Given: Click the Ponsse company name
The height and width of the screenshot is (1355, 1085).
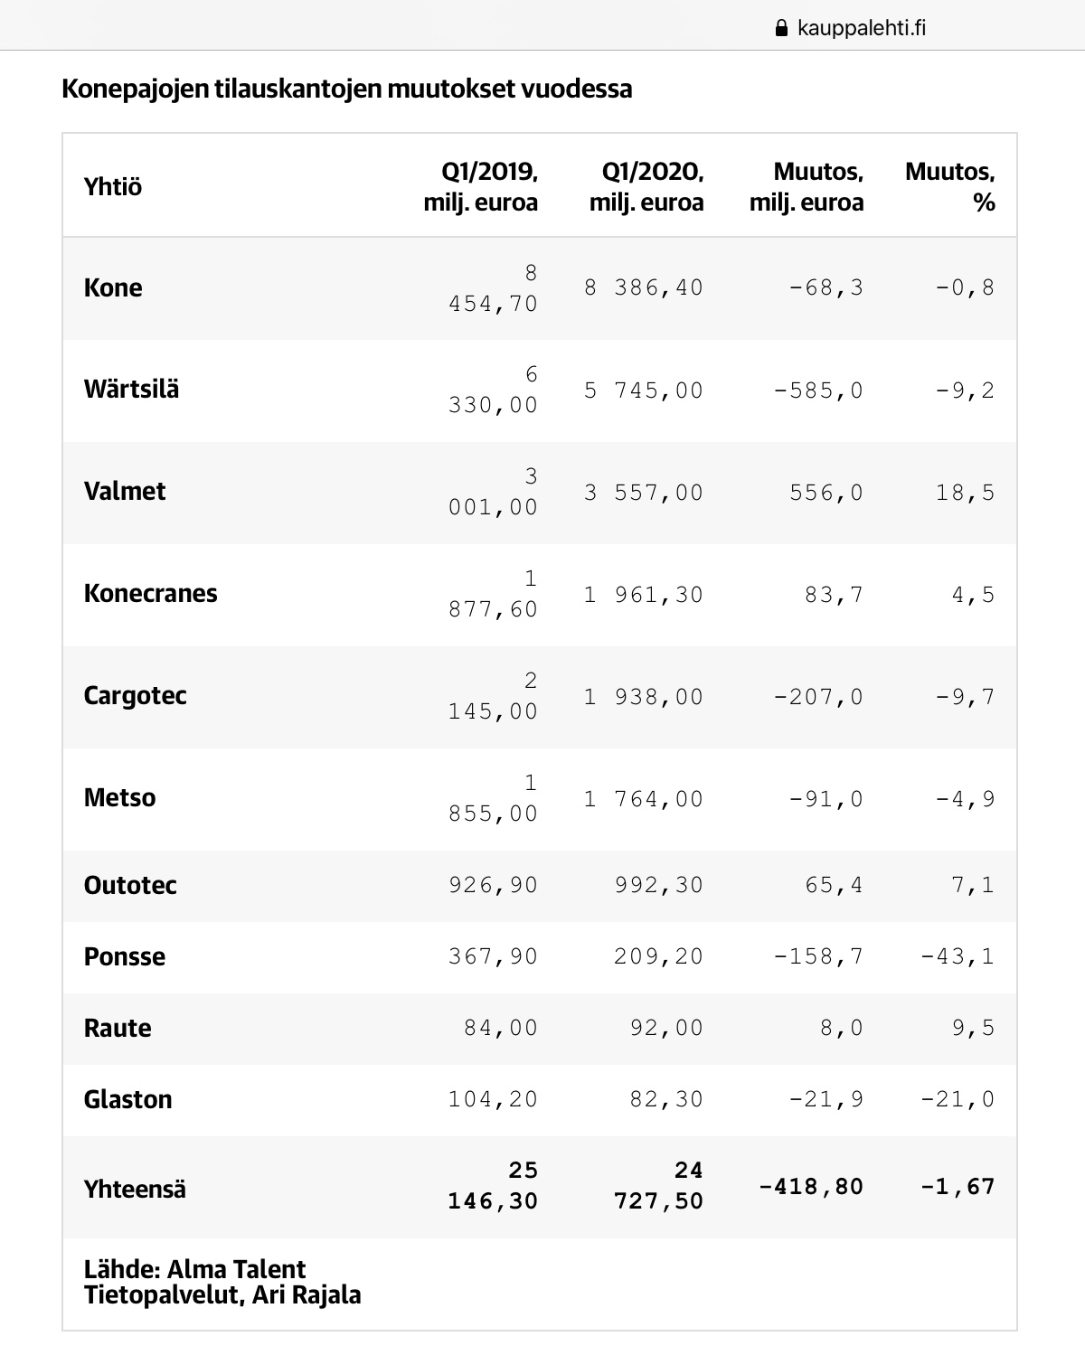Looking at the screenshot, I should click(124, 957).
